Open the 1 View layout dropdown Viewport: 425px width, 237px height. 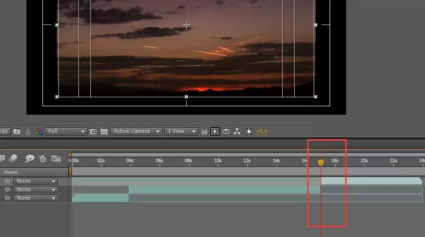tap(181, 131)
